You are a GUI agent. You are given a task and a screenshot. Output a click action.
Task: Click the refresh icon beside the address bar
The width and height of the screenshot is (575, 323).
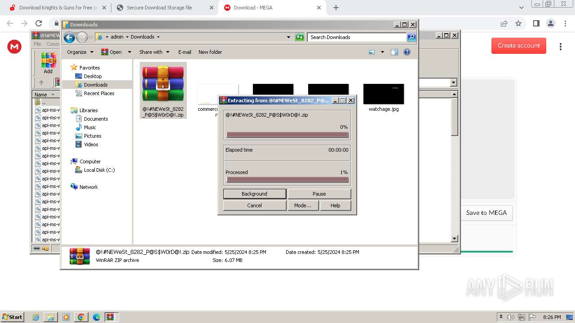(x=300, y=37)
